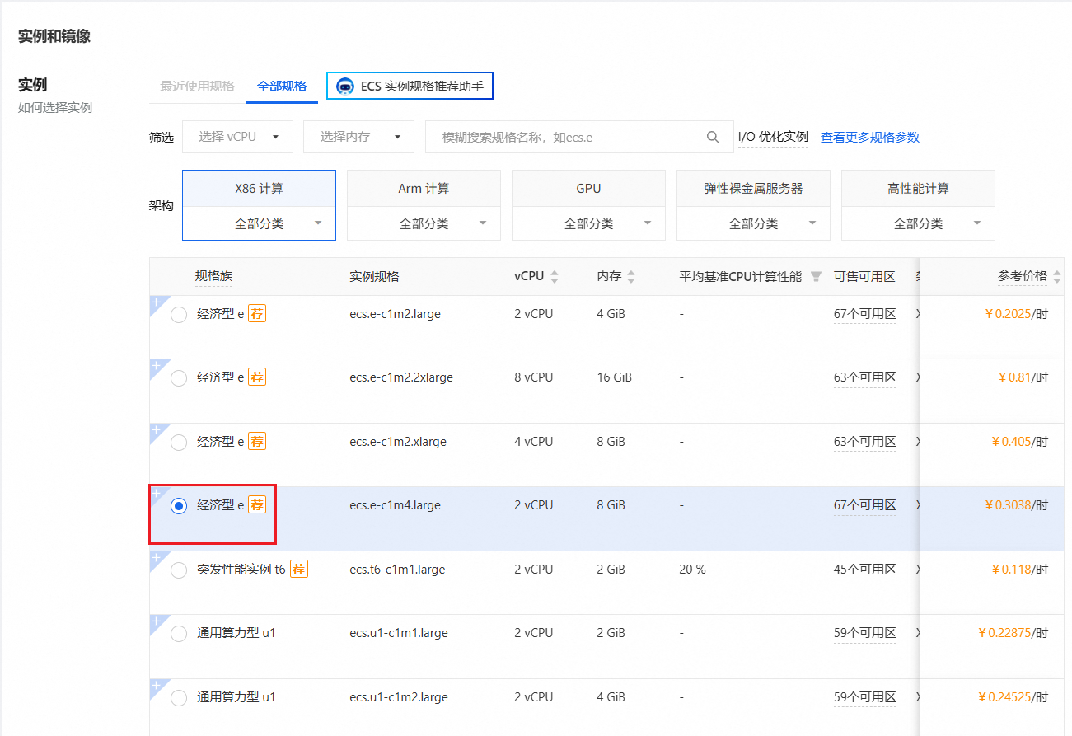Open the 选择内存 dropdown
1072x736 pixels.
[358, 137]
